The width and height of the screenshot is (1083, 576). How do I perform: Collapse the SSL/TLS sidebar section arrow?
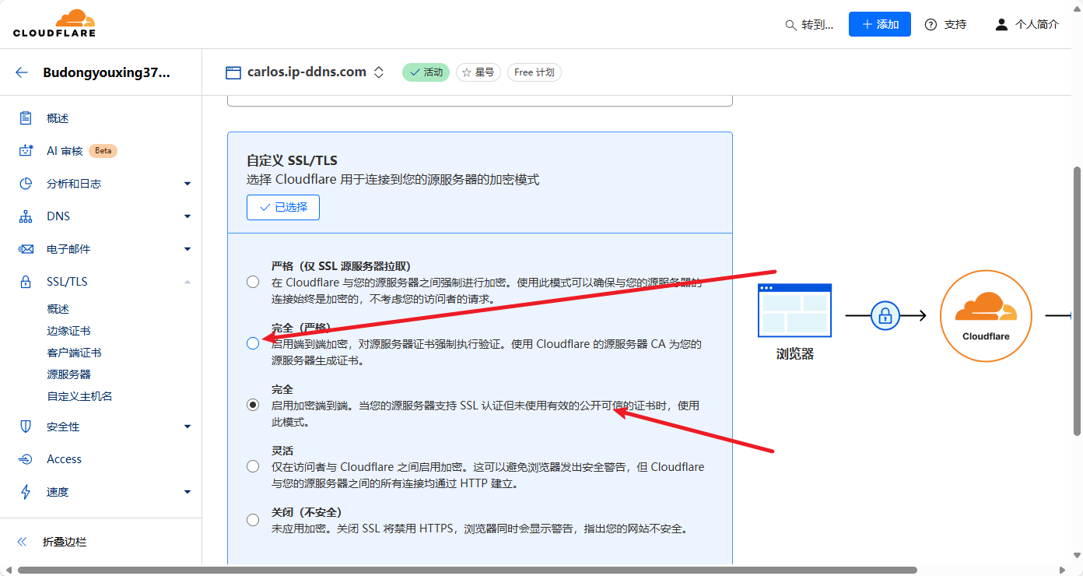(188, 282)
